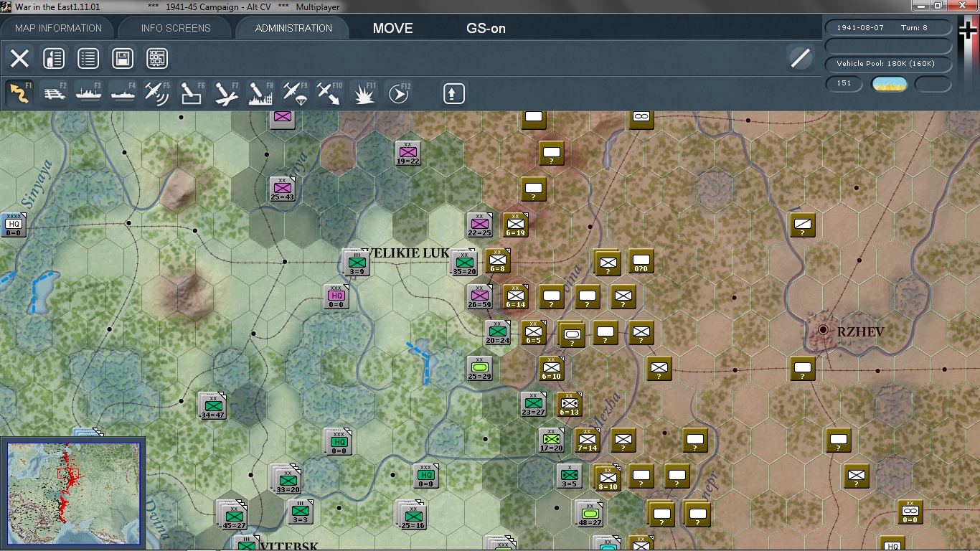Click the up-arrow button beside F12
980x551 pixels.
[454, 93]
